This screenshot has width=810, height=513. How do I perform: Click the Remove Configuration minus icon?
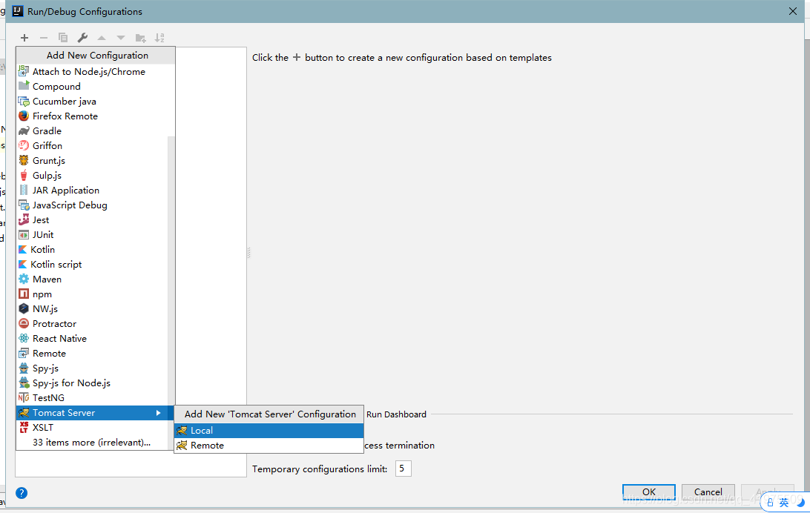pyautogui.click(x=43, y=38)
